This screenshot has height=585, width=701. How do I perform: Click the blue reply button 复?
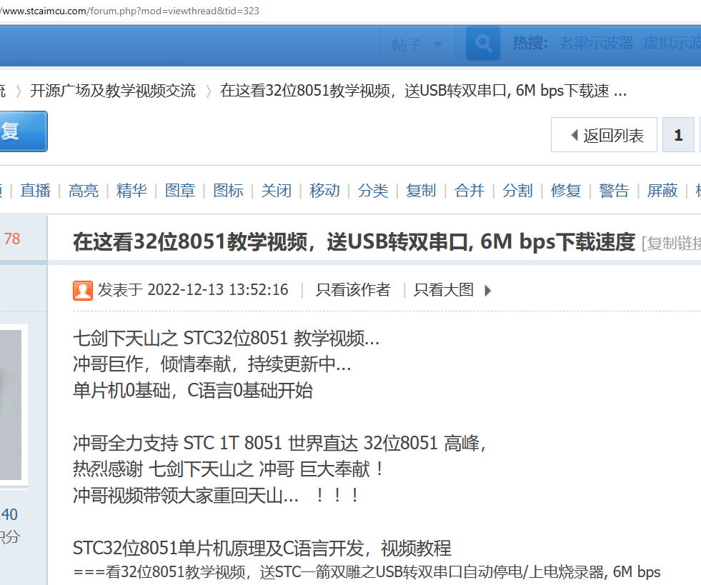22,131
